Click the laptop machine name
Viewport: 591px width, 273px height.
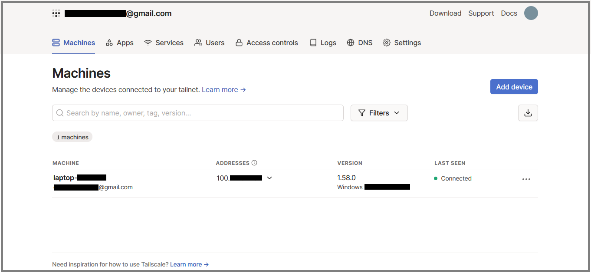pyautogui.click(x=80, y=178)
